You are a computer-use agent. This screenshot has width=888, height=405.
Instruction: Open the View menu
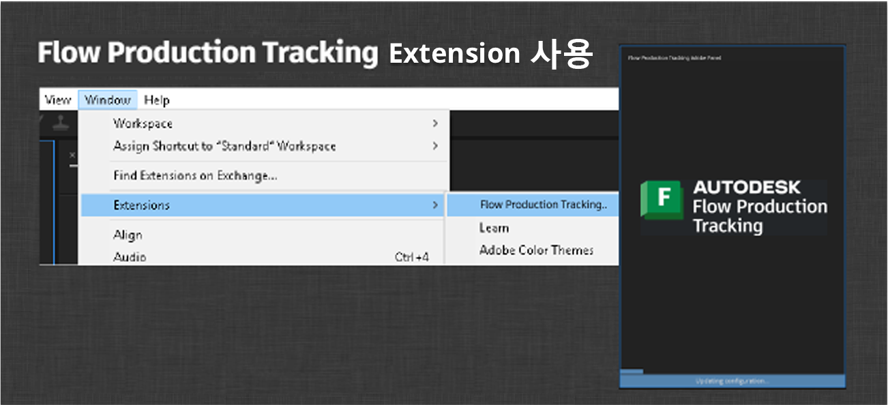pos(57,100)
